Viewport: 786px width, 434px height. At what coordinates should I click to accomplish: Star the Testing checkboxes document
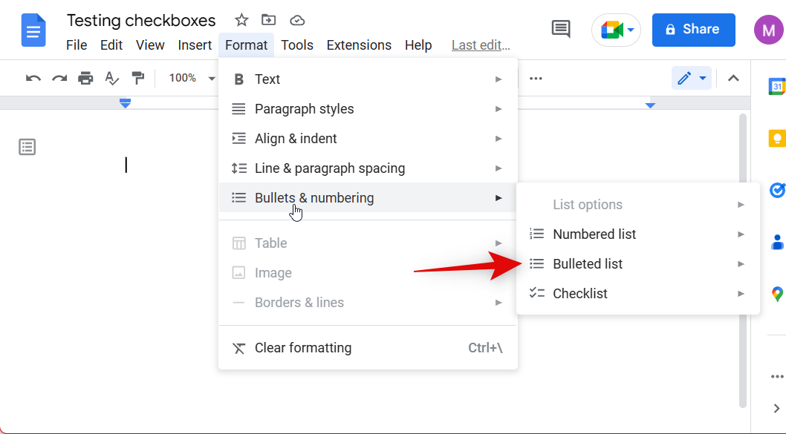coord(241,20)
